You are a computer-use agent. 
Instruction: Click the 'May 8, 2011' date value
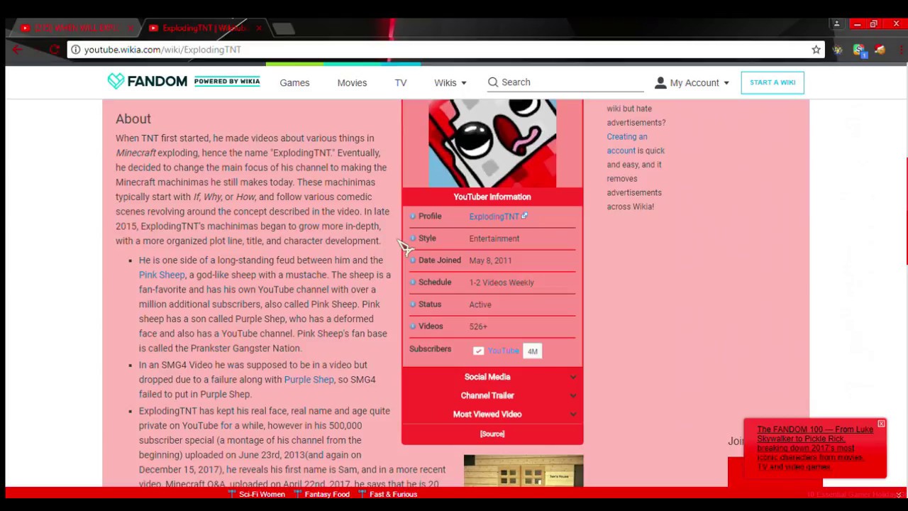click(x=490, y=260)
